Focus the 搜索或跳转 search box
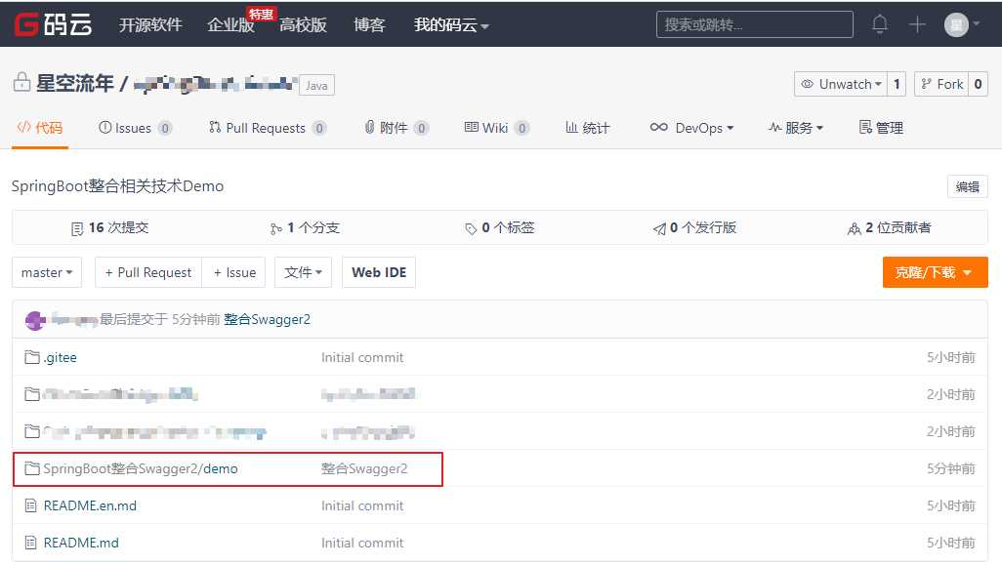Viewport: 1002px width, 565px height. tap(755, 24)
